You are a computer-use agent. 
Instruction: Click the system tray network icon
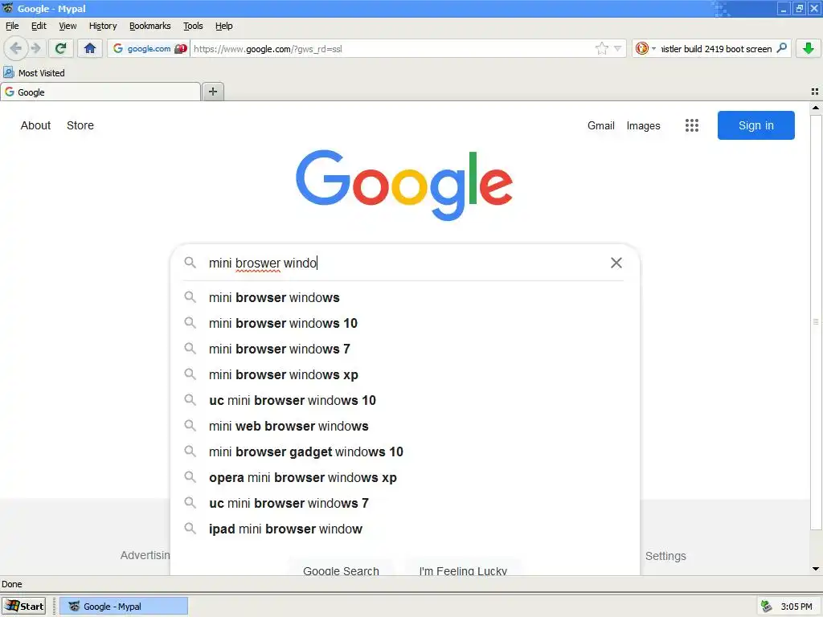[766, 606]
